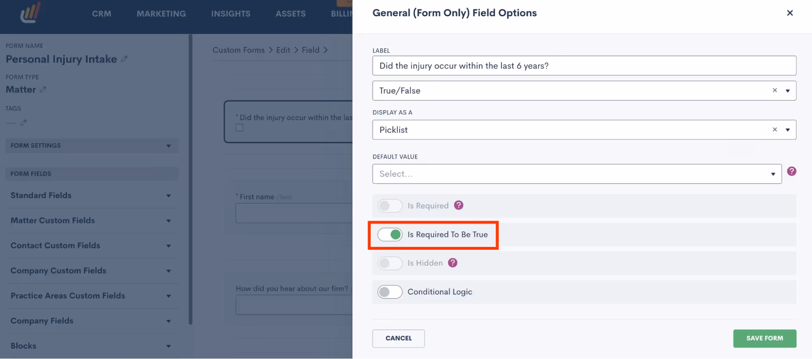
Task: Disable the Is Required To Be True toggle
Action: (390, 234)
